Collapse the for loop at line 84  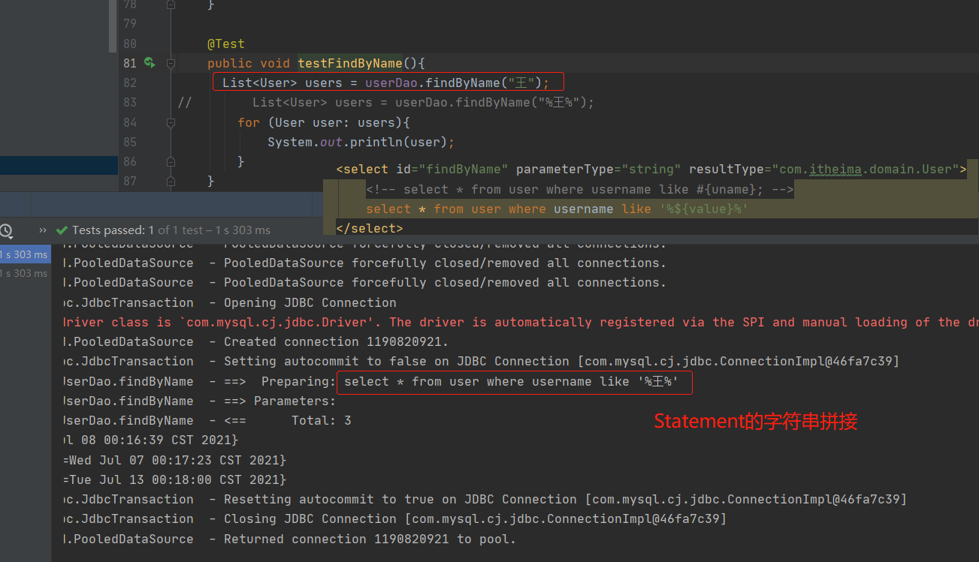(x=171, y=122)
